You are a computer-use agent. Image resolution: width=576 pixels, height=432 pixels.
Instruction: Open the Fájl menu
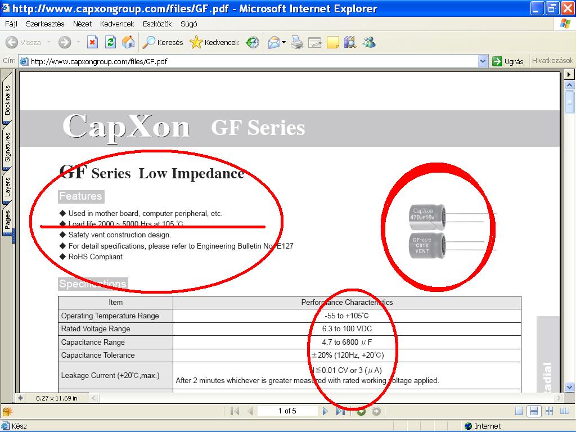11,24
